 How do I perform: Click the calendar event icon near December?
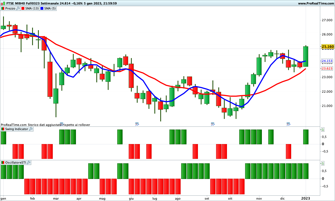pos(288,124)
